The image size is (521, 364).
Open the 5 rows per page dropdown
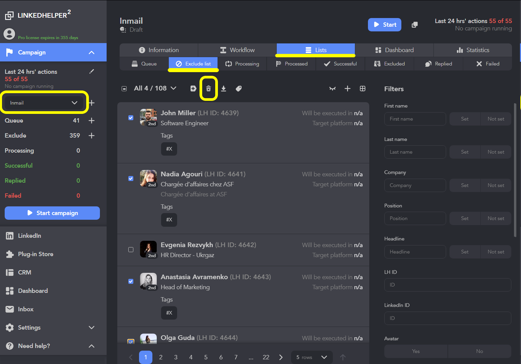(x=312, y=357)
